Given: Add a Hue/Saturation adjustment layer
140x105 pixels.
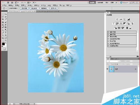Looking at the screenshot, I should tap(117, 23).
